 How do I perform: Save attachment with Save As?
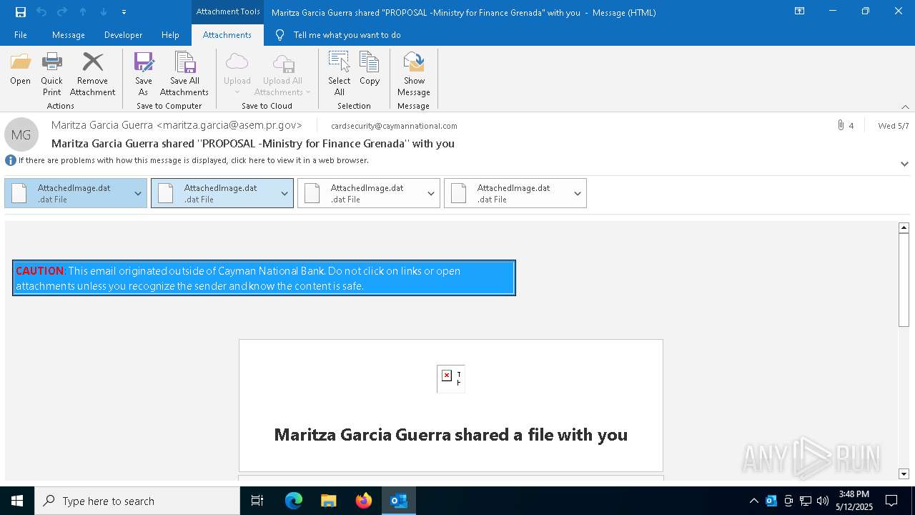[144, 74]
